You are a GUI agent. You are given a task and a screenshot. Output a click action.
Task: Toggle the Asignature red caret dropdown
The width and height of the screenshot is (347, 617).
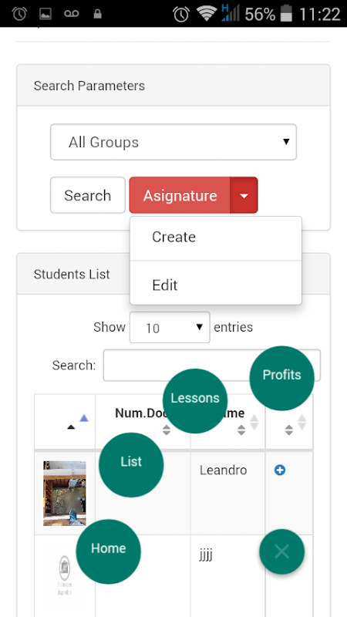[x=244, y=195]
